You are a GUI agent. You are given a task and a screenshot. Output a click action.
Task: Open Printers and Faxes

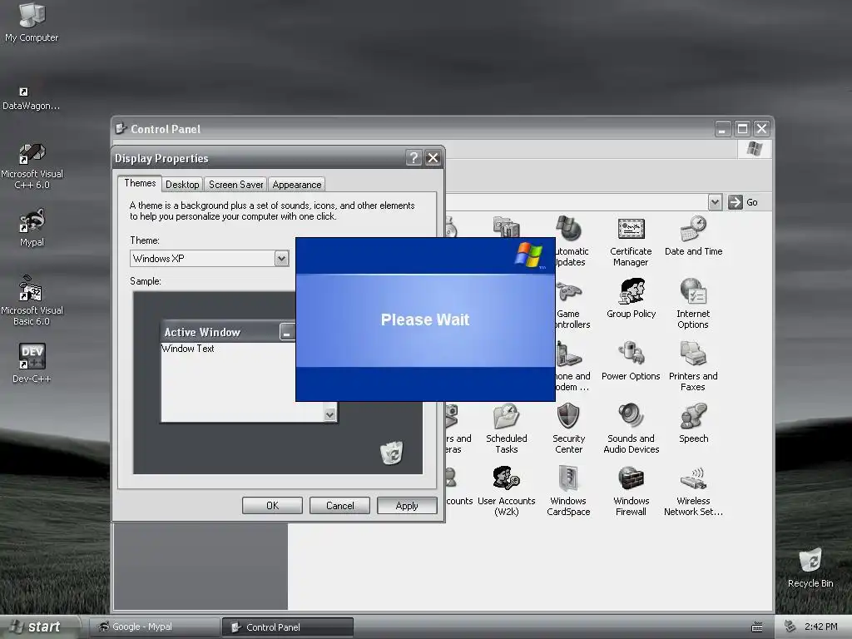pos(693,367)
